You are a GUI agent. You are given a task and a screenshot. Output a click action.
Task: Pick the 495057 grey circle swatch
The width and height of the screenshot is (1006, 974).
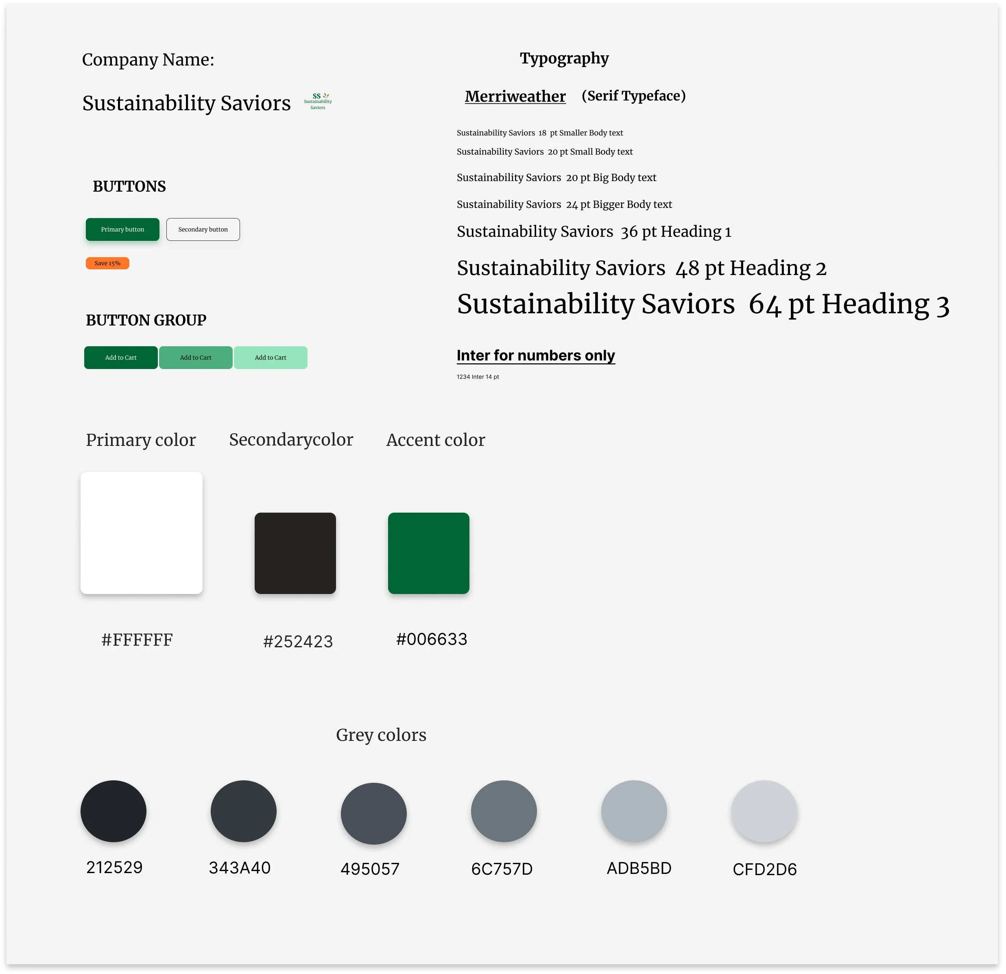(x=374, y=813)
